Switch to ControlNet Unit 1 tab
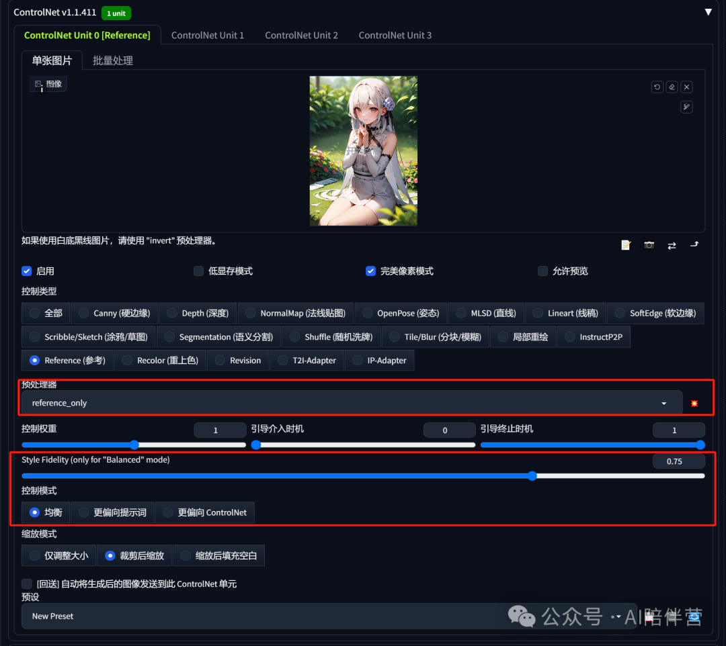 (208, 35)
